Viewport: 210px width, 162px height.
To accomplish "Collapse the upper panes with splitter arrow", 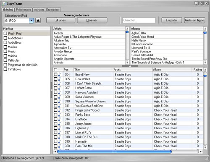I will pos(130,66).
